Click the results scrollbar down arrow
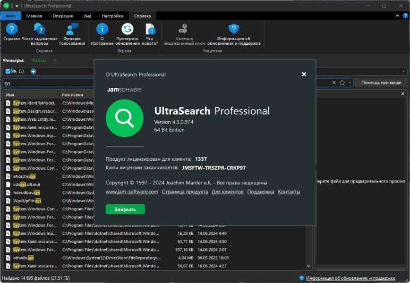This screenshot has width=410, height=283. 308,266
